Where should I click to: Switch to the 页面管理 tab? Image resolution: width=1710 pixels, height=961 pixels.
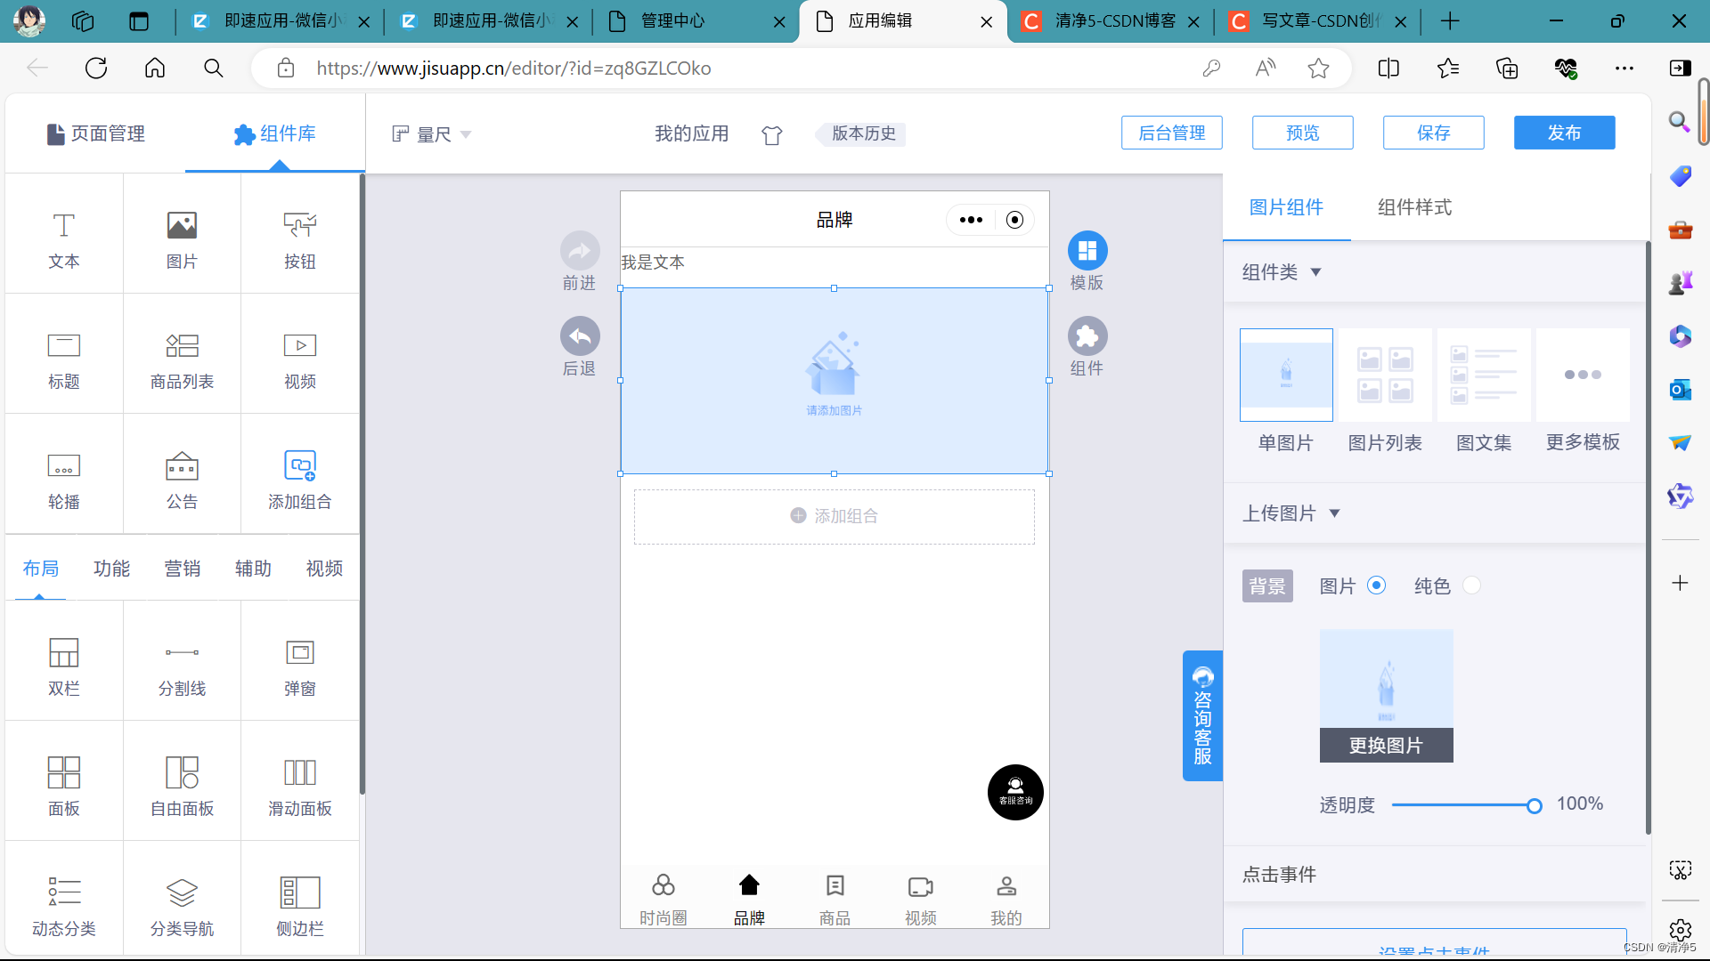tap(96, 133)
